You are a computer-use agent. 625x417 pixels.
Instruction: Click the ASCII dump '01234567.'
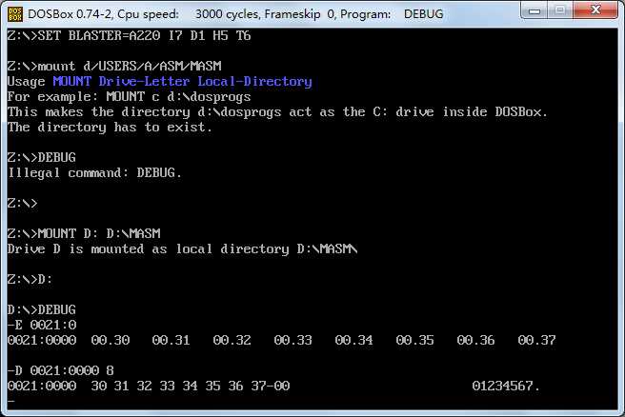click(506, 386)
